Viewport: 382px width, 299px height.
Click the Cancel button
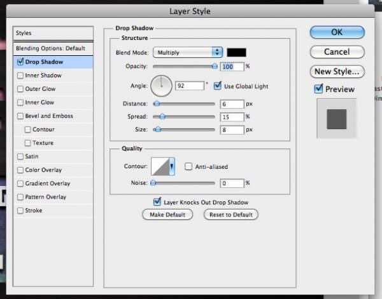(337, 52)
